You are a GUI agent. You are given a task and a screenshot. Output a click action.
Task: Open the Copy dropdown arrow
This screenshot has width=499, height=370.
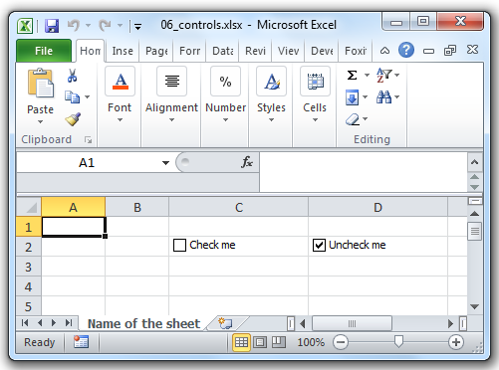pyautogui.click(x=88, y=96)
